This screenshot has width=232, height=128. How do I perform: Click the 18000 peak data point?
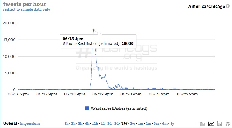(93, 30)
